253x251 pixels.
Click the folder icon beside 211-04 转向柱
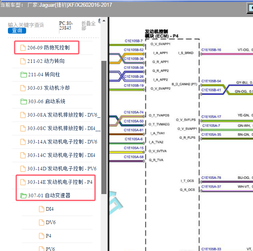click(24, 75)
